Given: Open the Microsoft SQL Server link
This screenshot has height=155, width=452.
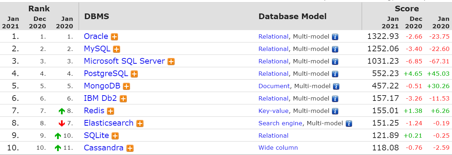Looking at the screenshot, I should click(124, 61).
